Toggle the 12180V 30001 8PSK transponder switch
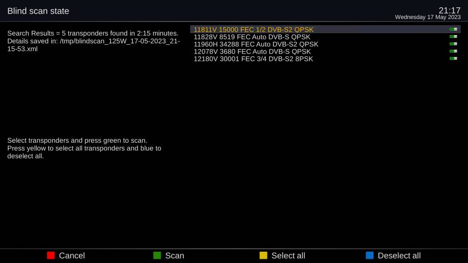 click(453, 58)
